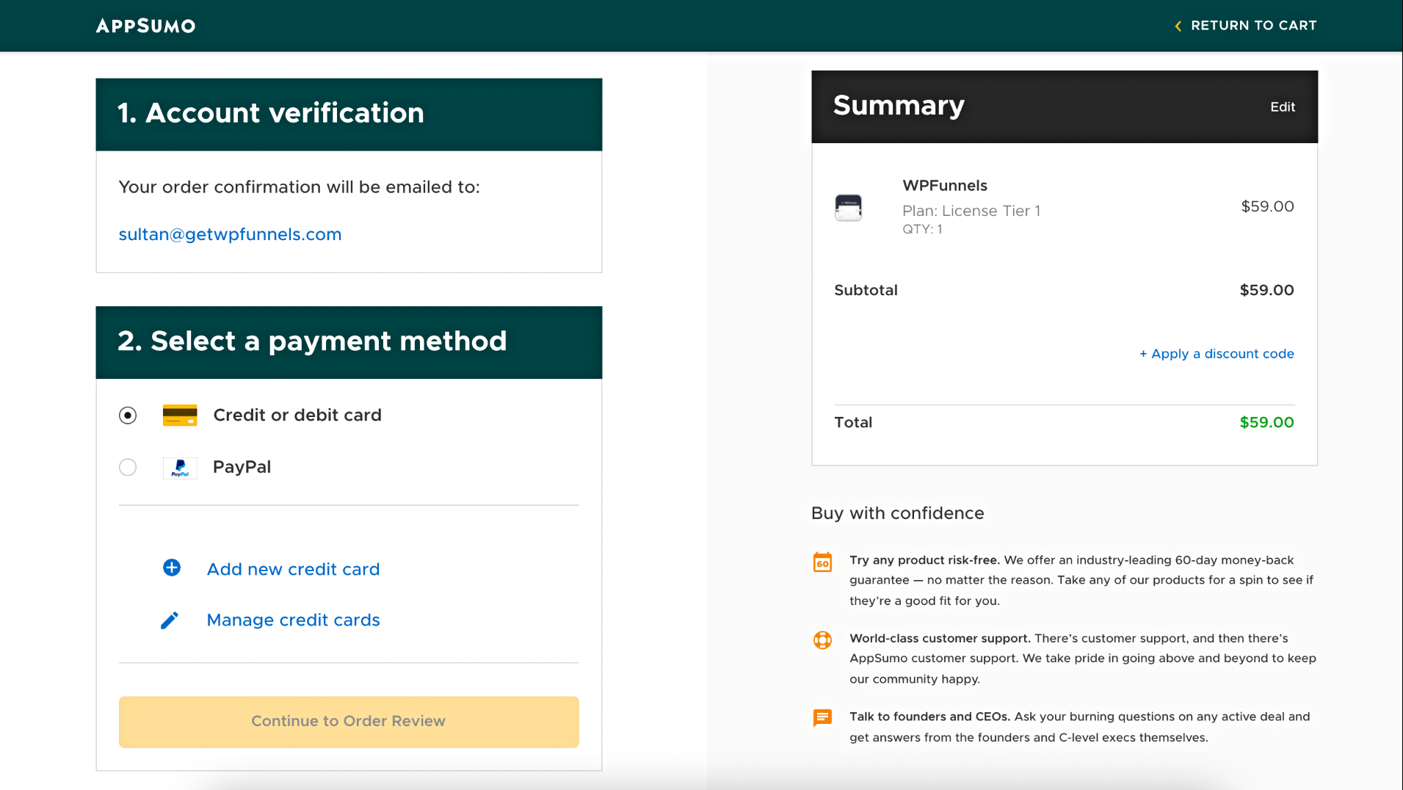Click the Credit or debit card label
1403x790 pixels.
pyautogui.click(x=297, y=416)
